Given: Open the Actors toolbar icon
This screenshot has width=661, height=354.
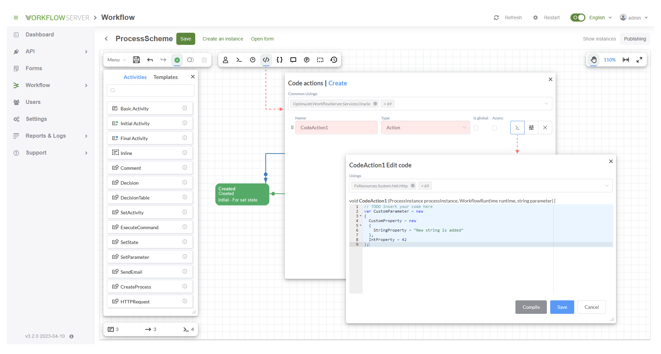Looking at the screenshot, I should (x=226, y=60).
